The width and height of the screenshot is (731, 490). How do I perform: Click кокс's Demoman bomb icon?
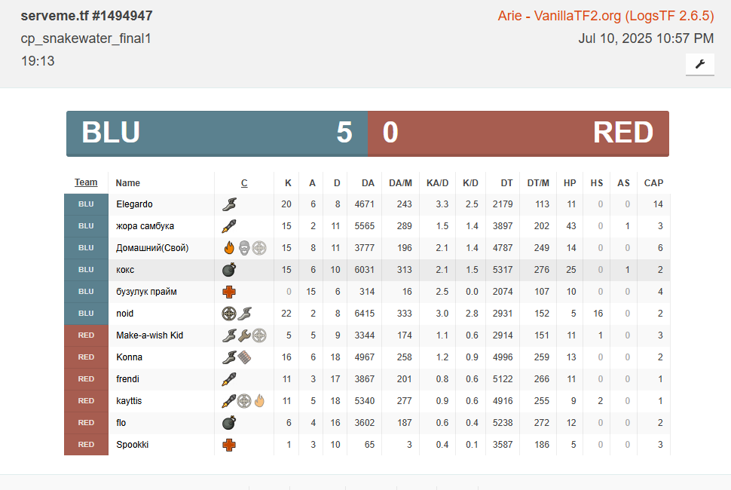click(x=229, y=270)
